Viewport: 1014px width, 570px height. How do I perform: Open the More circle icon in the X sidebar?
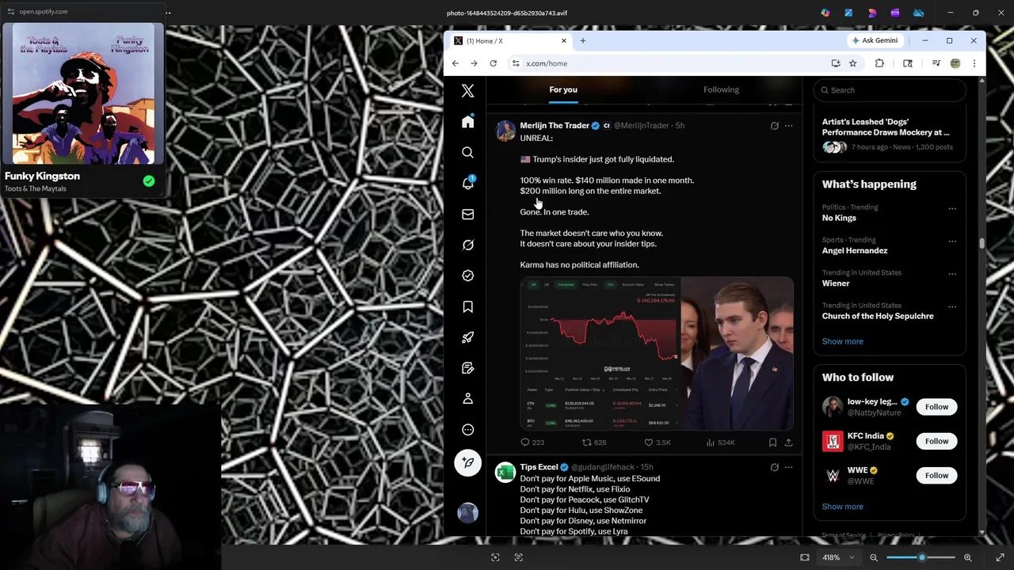467,430
